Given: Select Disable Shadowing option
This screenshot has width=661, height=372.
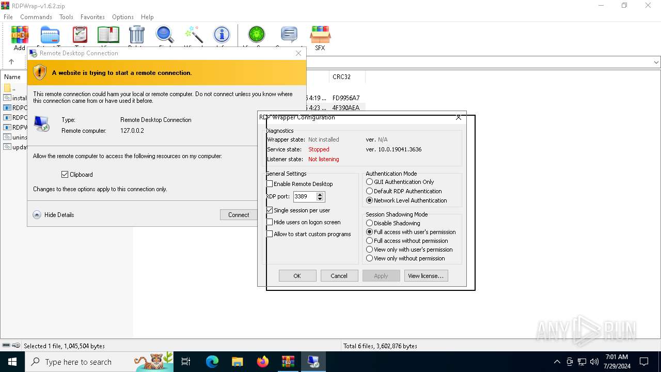Looking at the screenshot, I should click(369, 223).
